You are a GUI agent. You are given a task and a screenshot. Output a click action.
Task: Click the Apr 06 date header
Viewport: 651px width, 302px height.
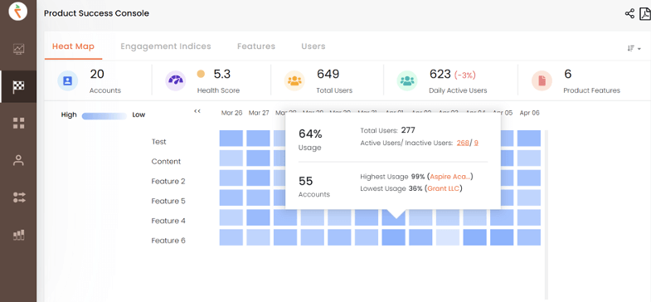pyautogui.click(x=529, y=113)
